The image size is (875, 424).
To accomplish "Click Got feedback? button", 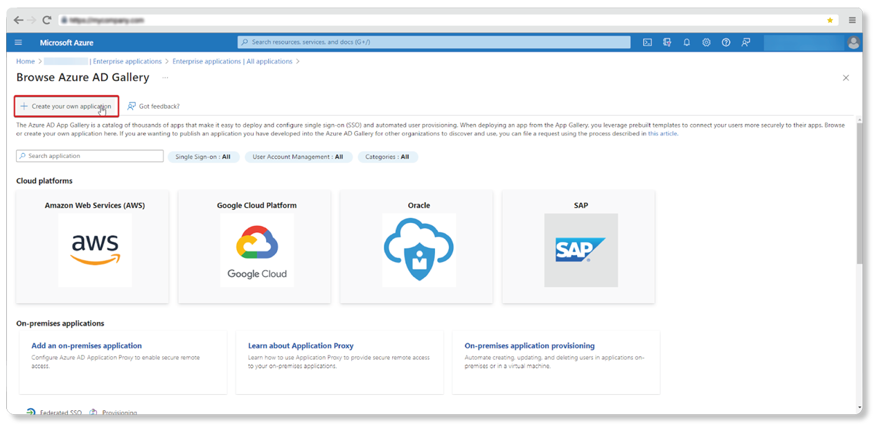I will (x=153, y=106).
